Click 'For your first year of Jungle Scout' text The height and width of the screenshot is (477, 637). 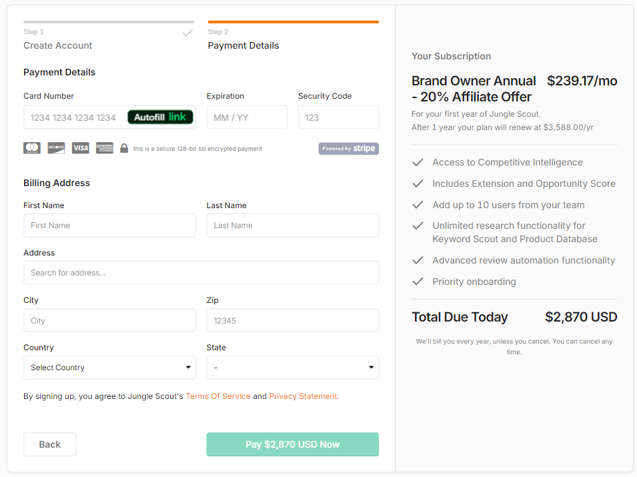[476, 114]
